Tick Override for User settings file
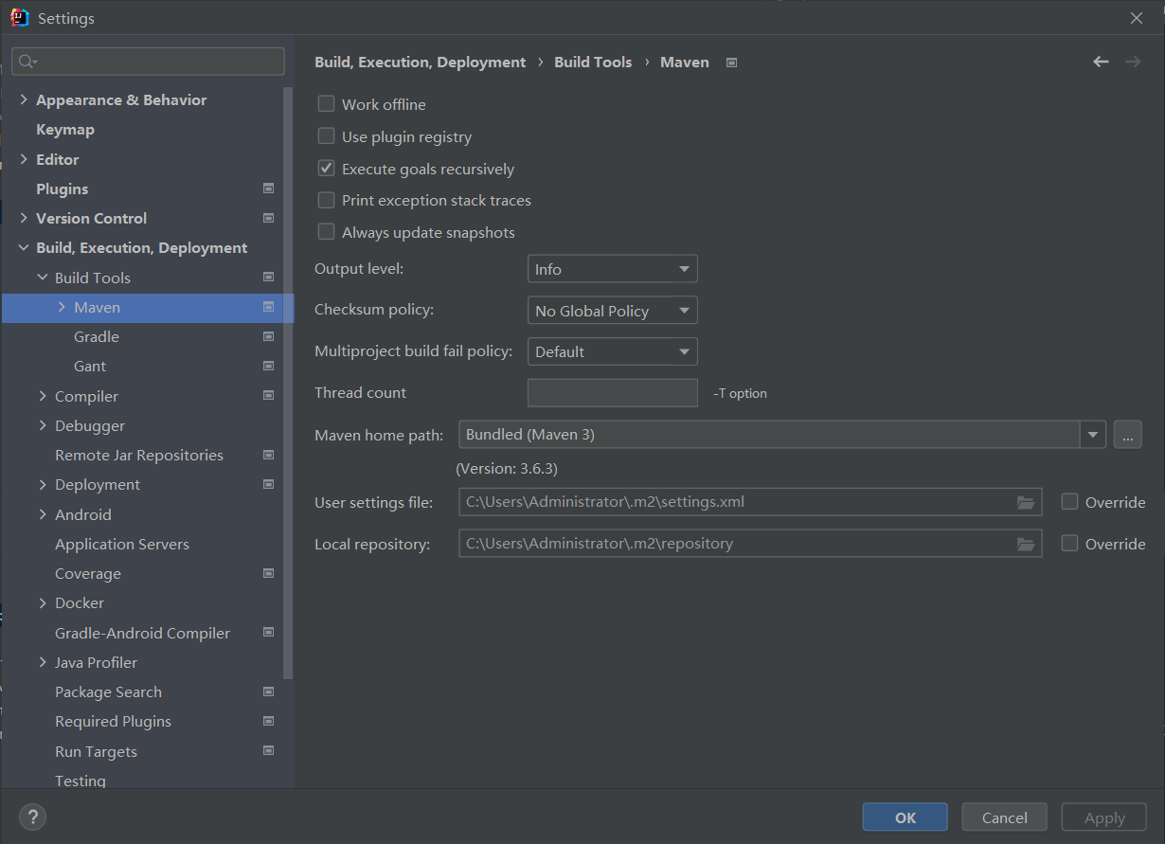The image size is (1165, 844). point(1069,502)
